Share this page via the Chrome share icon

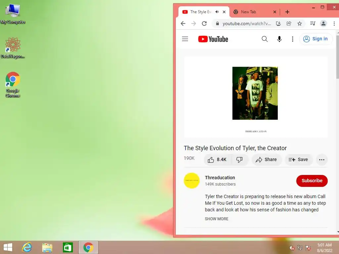click(289, 23)
